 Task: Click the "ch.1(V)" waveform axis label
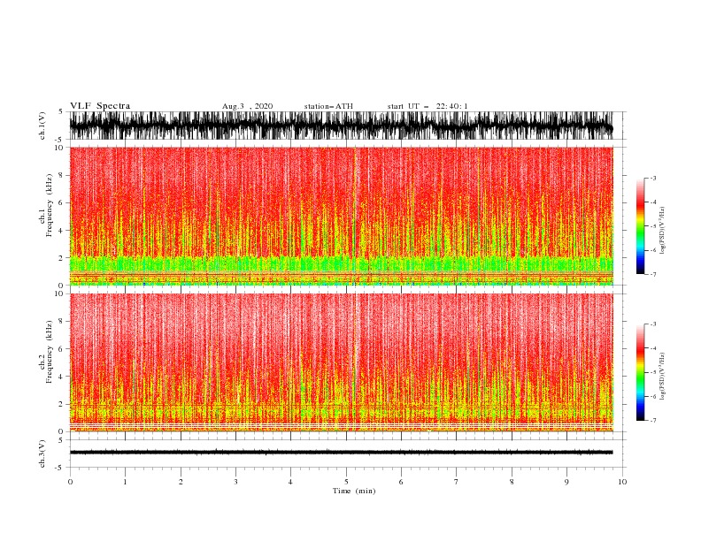(42, 126)
